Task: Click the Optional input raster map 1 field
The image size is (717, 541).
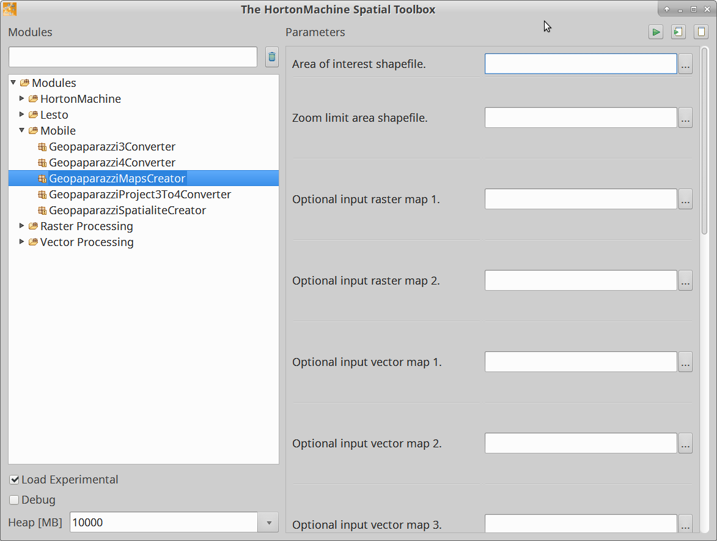Action: coord(581,200)
